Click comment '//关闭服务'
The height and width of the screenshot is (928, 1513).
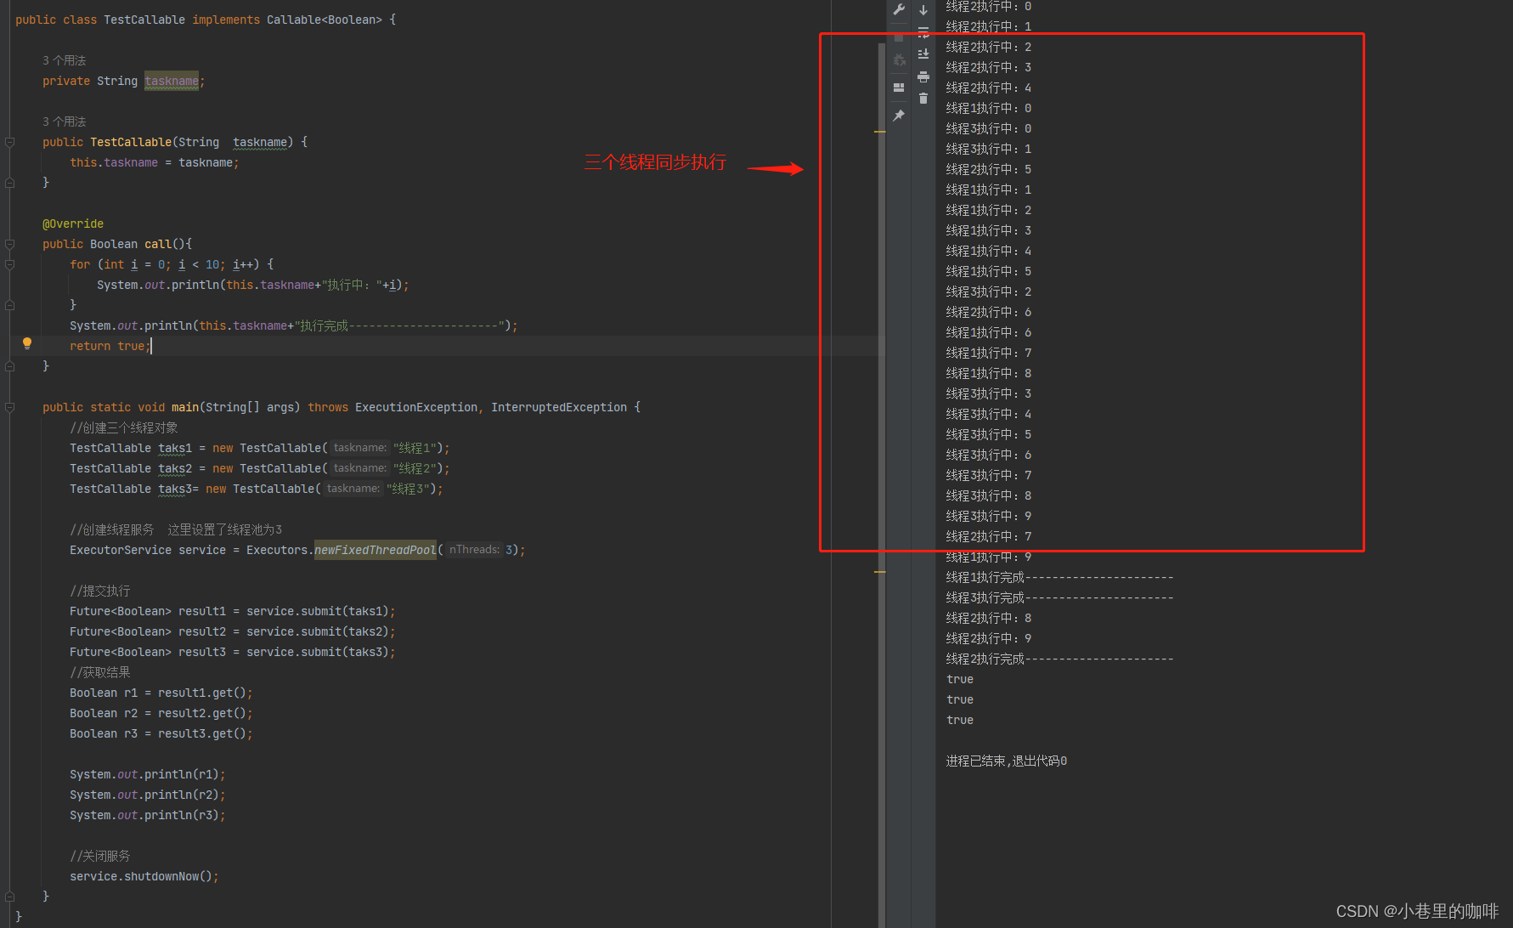click(100, 856)
